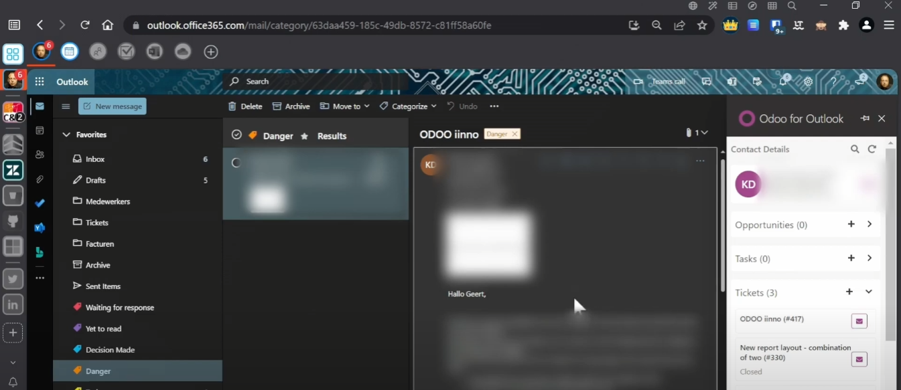Open the Twitter app in the sidebar
This screenshot has width=901, height=390.
[x=13, y=278]
